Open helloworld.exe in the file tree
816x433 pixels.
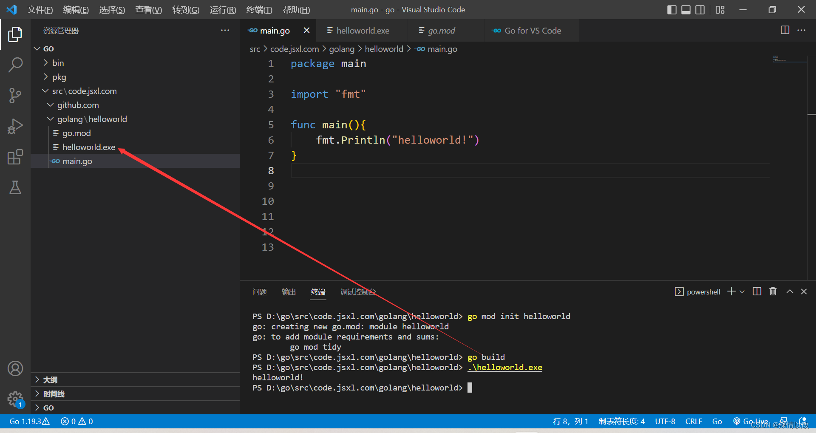(x=135, y=147)
